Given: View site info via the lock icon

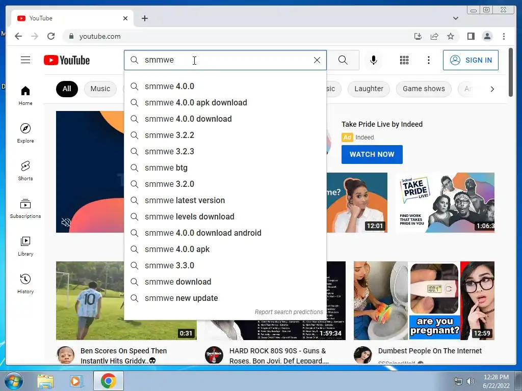Looking at the screenshot, I should pos(71,36).
